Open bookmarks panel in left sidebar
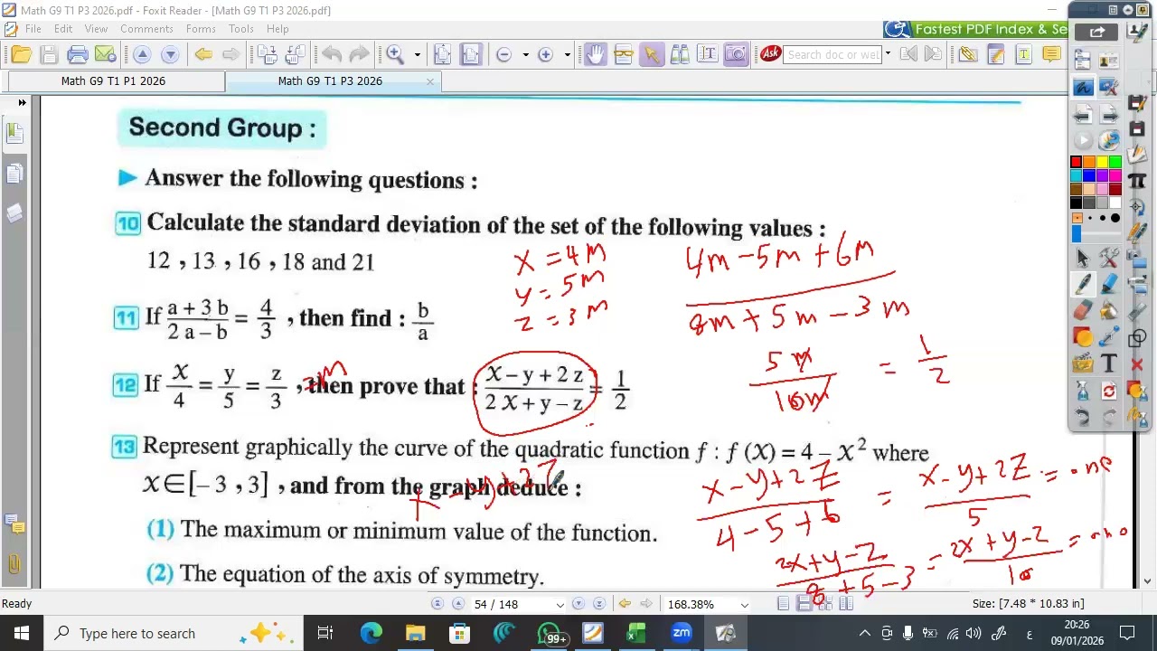This screenshot has height=651, width=1157. pyautogui.click(x=14, y=132)
